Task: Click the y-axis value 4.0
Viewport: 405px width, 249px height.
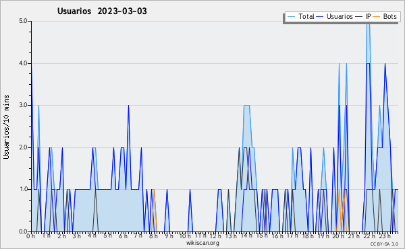Action: coord(23,63)
